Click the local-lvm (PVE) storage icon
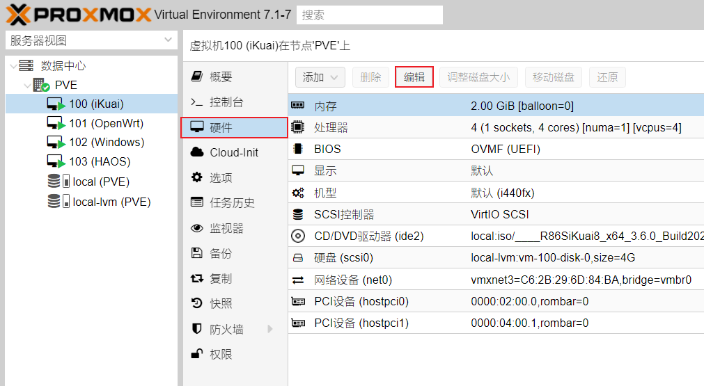This screenshot has height=386, width=704. [x=58, y=201]
